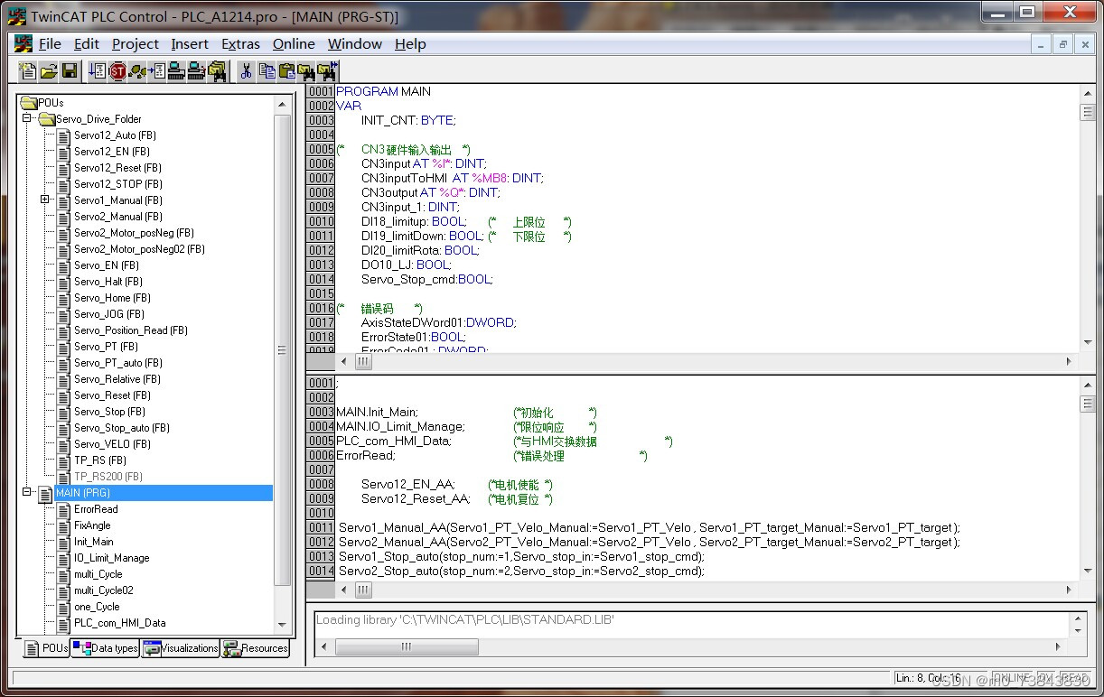Switch to the POUs tab
Viewport: 1104px width, 697px height.
point(45,648)
